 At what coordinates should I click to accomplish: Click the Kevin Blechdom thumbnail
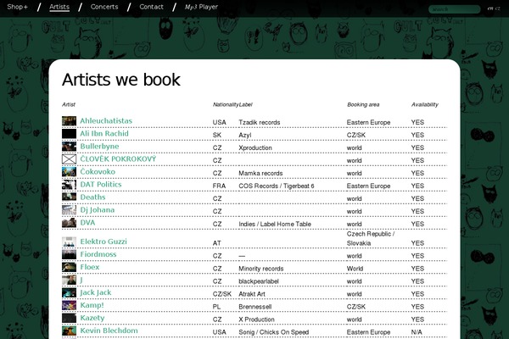click(70, 331)
